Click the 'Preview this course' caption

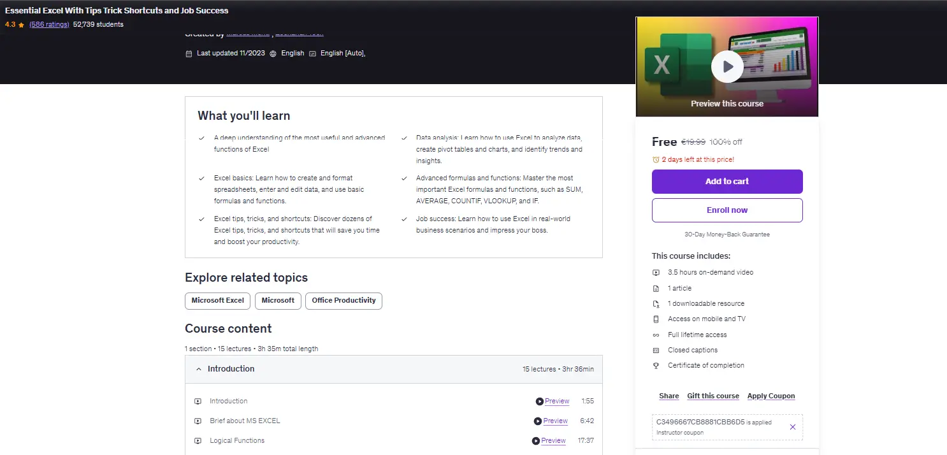727,104
